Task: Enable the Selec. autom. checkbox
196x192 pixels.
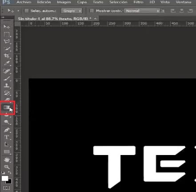Action: [26, 11]
